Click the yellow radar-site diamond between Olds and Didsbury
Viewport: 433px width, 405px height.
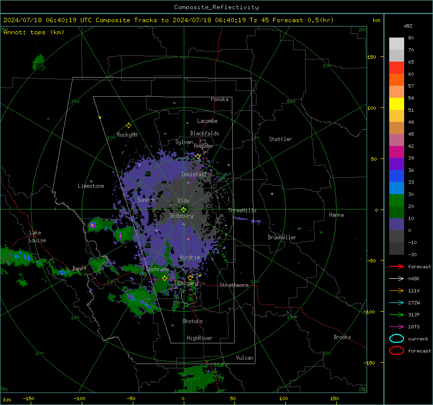point(183,209)
